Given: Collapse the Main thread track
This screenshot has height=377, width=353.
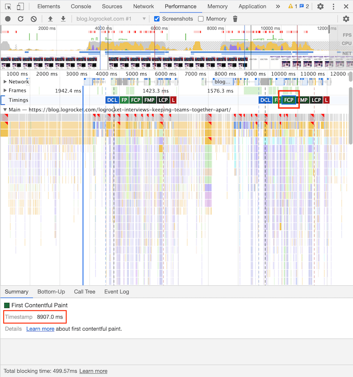Looking at the screenshot, I should (x=5, y=109).
